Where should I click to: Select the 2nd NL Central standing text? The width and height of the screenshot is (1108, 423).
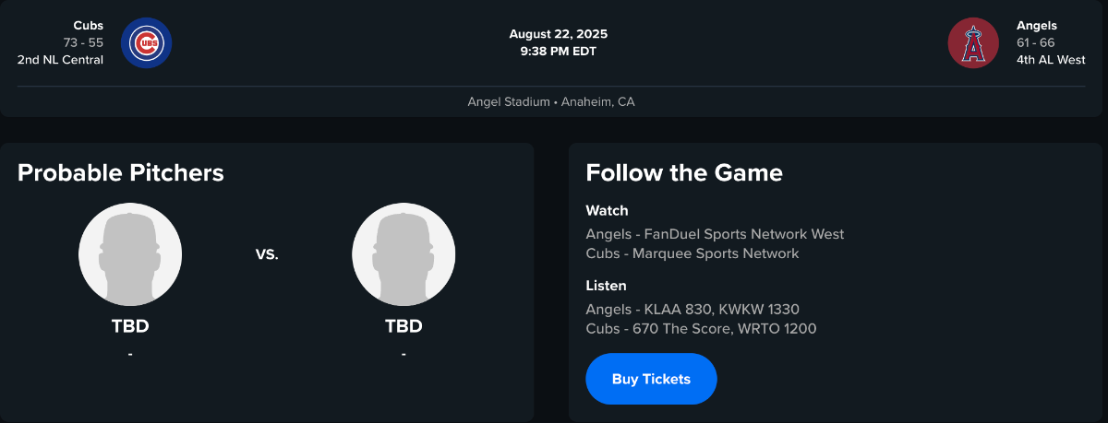click(60, 60)
